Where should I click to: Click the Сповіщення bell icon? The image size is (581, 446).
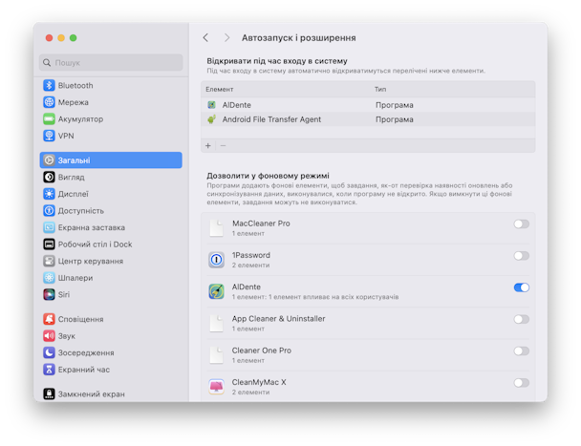[49, 319]
